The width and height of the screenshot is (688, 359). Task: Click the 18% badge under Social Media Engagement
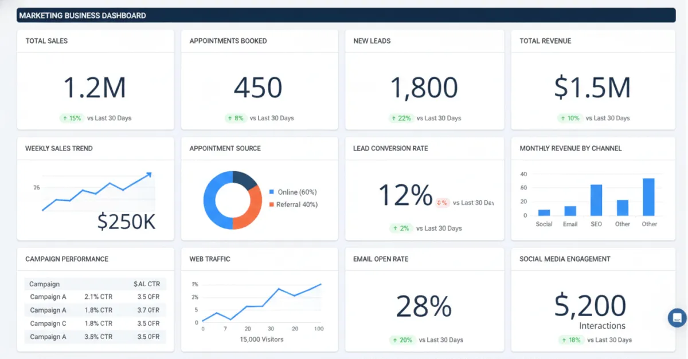pyautogui.click(x=571, y=340)
